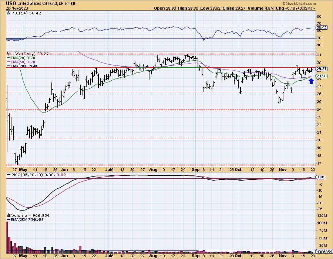Click the -15 level on PMO axis
The image size is (333, 259).
320,197
